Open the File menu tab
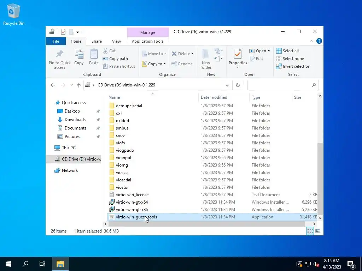The width and height of the screenshot is (362, 271). point(56,41)
